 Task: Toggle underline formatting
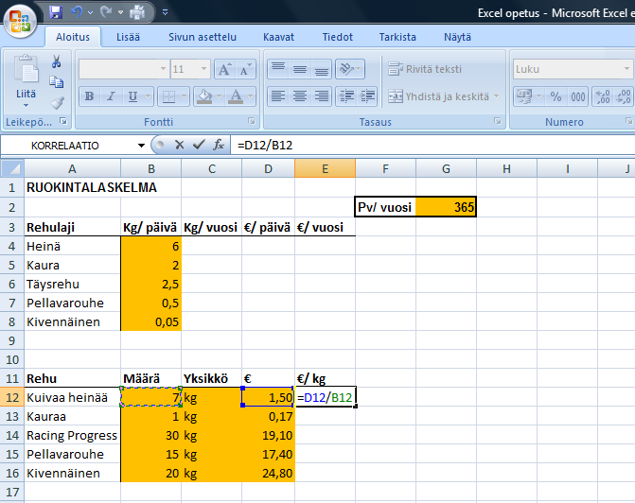point(132,96)
